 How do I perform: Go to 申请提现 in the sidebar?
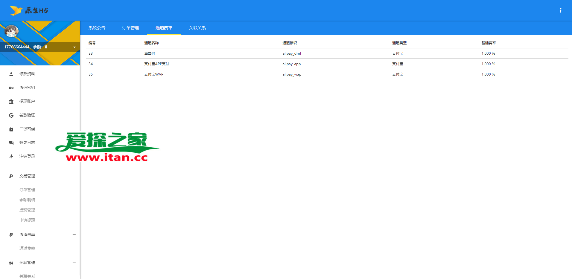[27, 220]
